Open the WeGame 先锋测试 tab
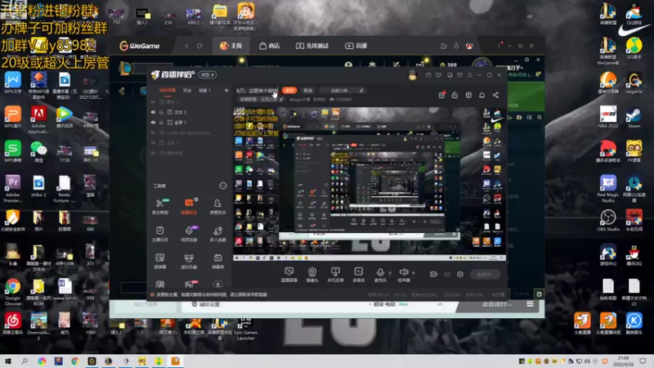The height and width of the screenshot is (368, 654). click(x=312, y=46)
